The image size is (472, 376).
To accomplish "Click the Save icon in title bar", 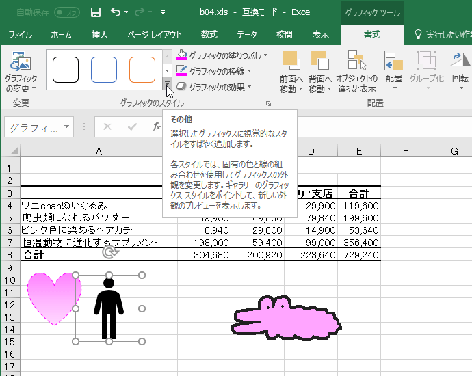I will 96,12.
